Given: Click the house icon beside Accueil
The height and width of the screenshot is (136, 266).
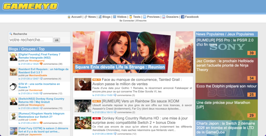Looking at the screenshot, I should point(69,17).
